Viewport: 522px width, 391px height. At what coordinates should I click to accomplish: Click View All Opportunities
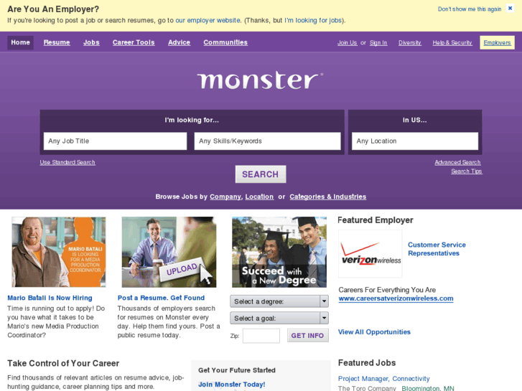pos(374,332)
